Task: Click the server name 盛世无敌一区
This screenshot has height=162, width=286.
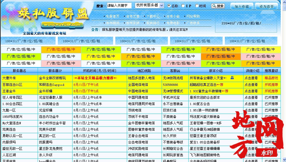Action: point(12,149)
